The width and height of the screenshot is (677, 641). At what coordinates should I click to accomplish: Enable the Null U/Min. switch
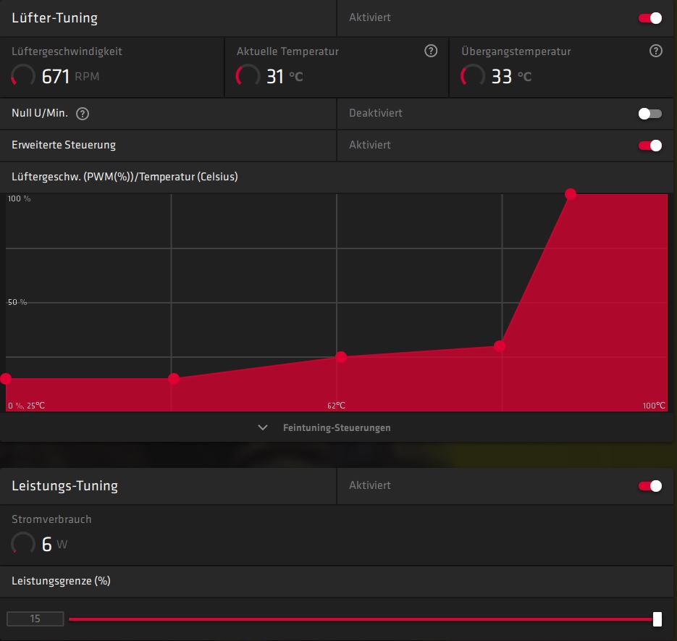pos(649,114)
